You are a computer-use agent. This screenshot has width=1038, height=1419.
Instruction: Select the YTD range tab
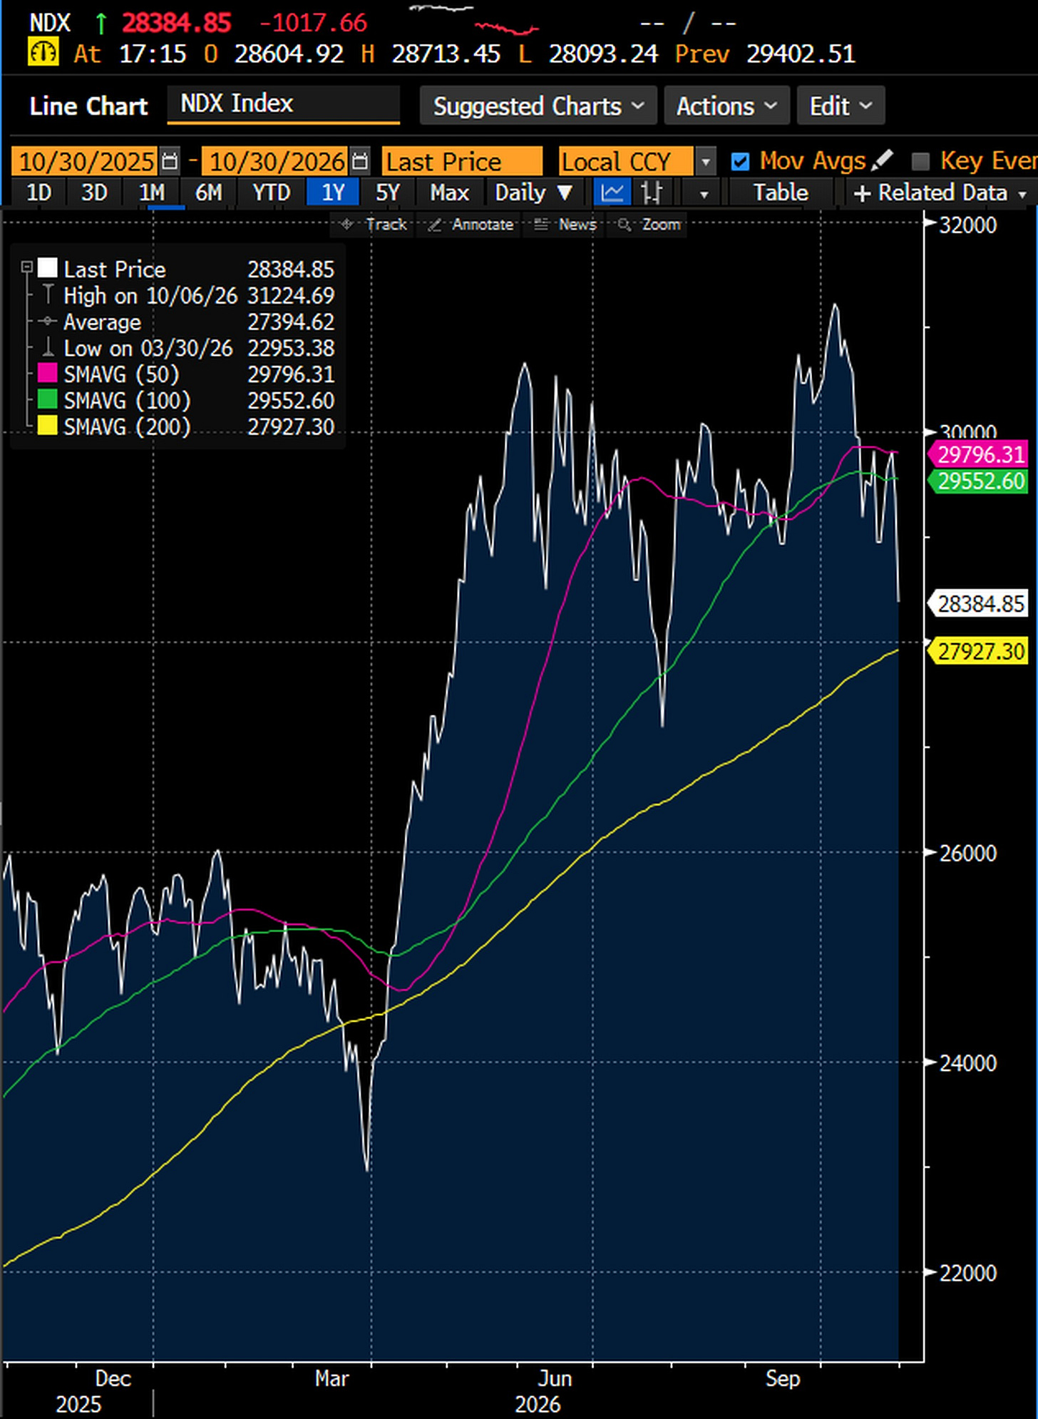272,193
